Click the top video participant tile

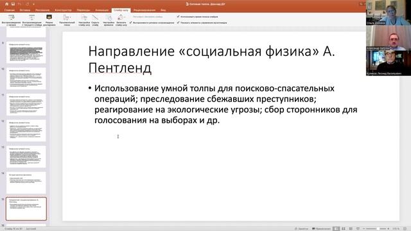point(389,13)
